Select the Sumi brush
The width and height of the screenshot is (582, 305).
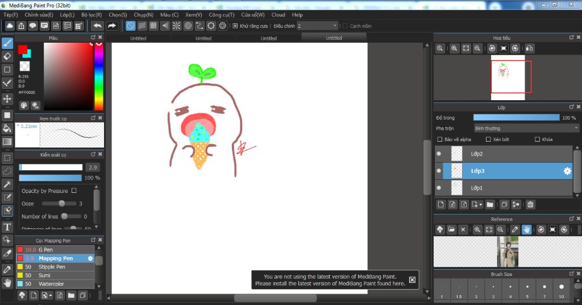click(x=55, y=275)
